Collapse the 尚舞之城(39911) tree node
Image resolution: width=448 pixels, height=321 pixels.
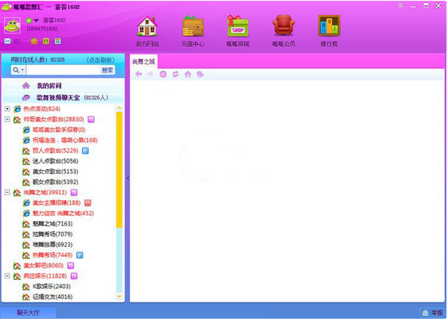pos(7,192)
